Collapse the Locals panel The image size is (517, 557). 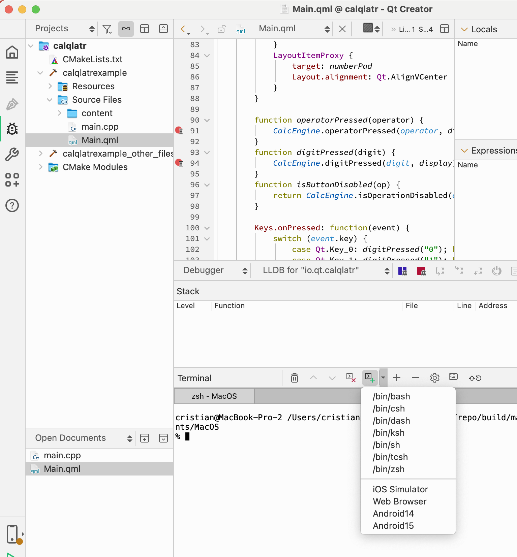point(464,30)
